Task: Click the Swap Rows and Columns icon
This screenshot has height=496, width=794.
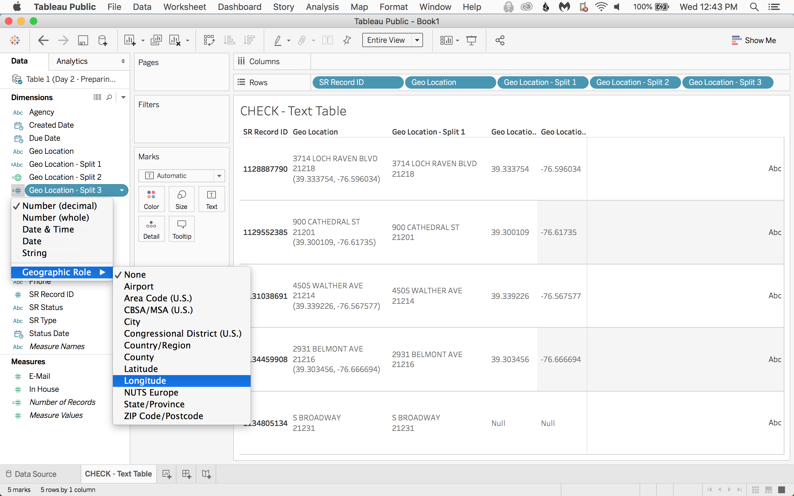Action: tap(209, 40)
